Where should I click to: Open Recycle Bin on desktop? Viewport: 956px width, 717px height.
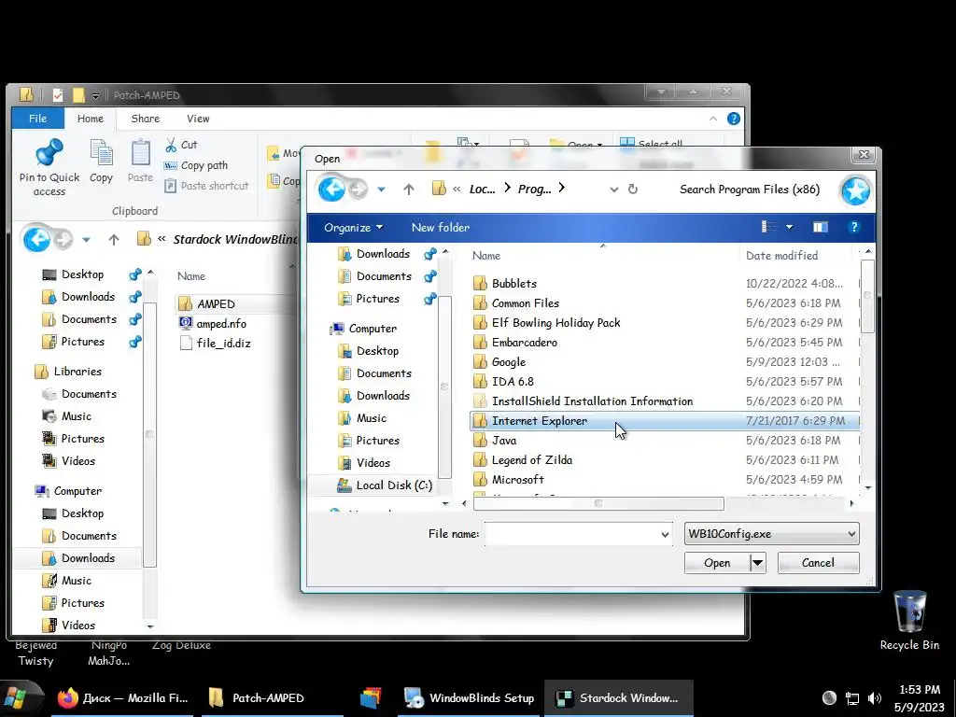click(909, 620)
